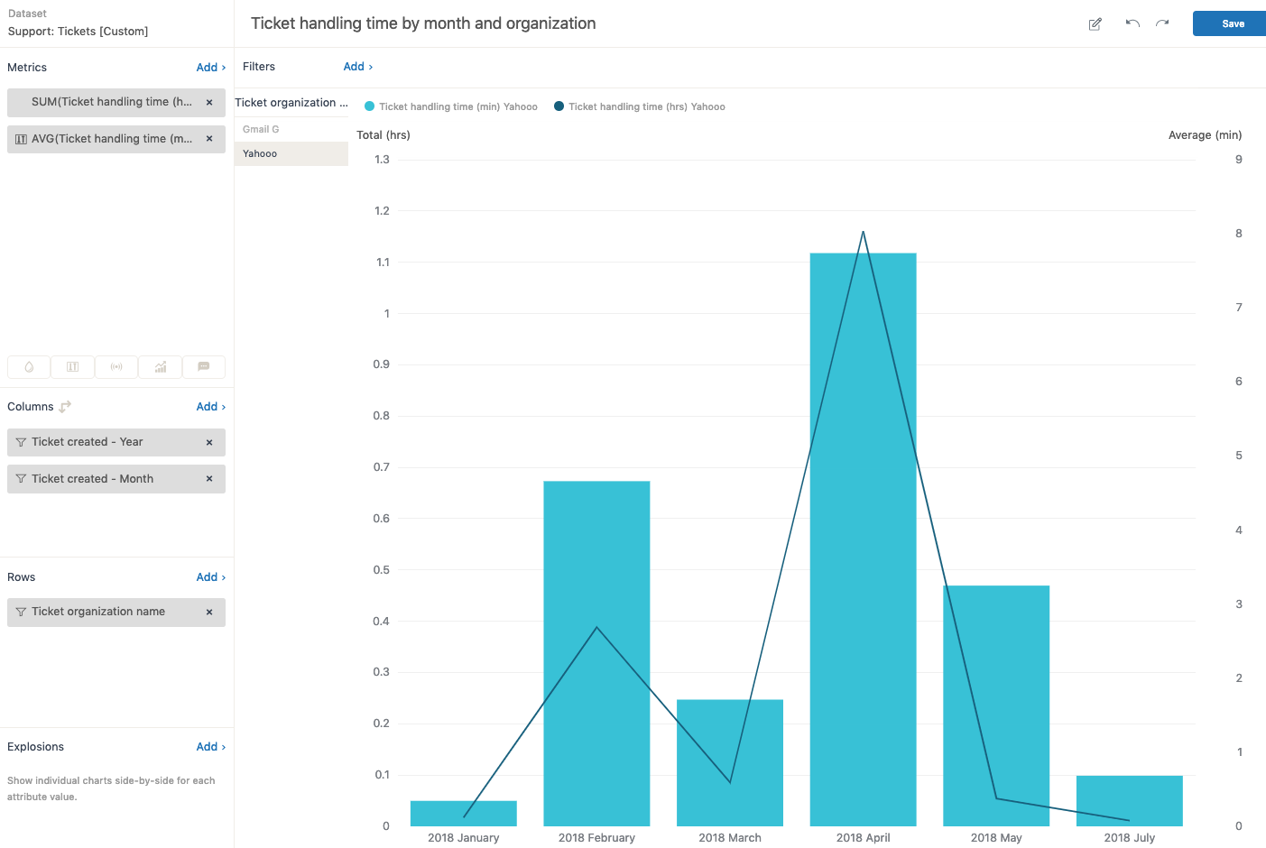Select Yahooo in organization list
This screenshot has width=1266, height=848.
coord(260,154)
